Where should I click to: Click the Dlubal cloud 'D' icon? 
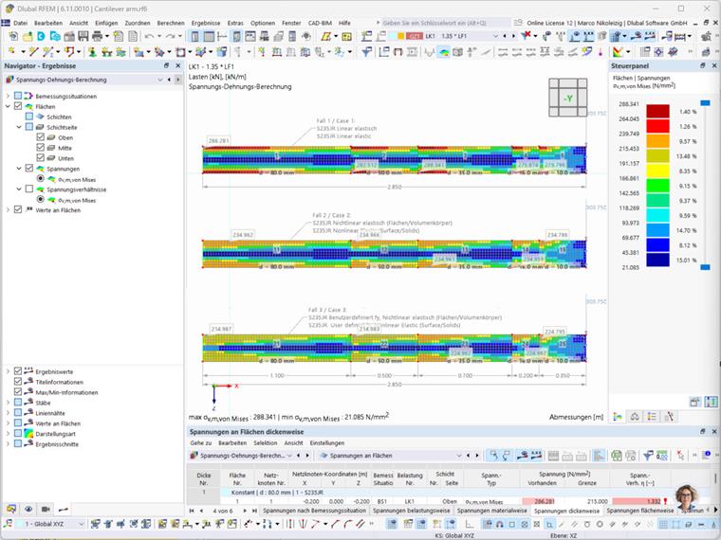pos(41,36)
